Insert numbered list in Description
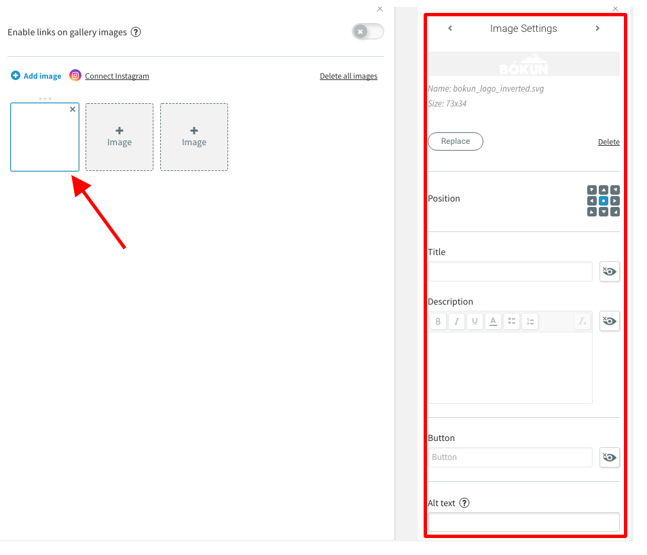 point(530,321)
